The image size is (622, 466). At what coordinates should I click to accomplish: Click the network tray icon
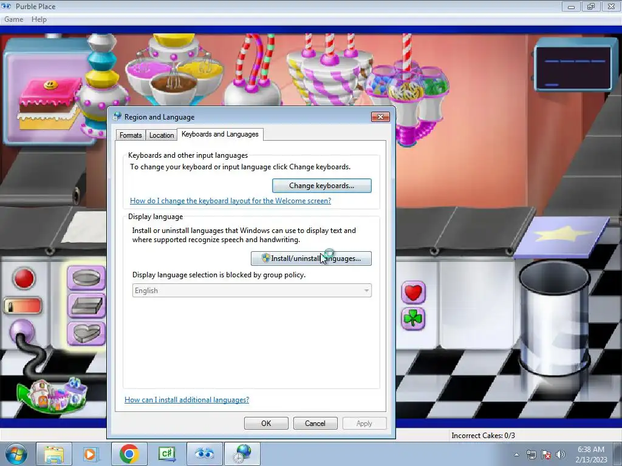pos(531,454)
